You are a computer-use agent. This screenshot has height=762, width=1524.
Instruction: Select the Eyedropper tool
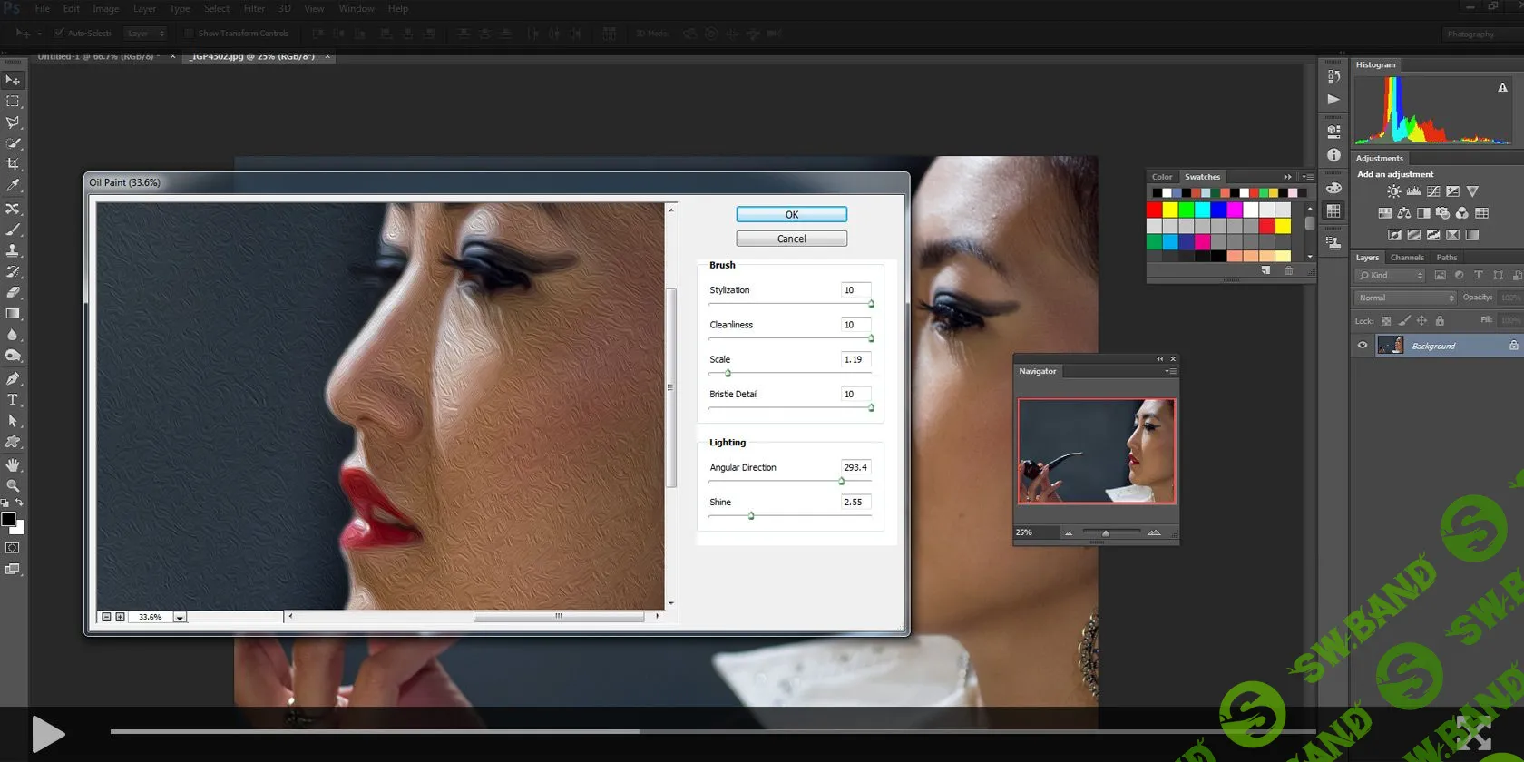click(13, 185)
